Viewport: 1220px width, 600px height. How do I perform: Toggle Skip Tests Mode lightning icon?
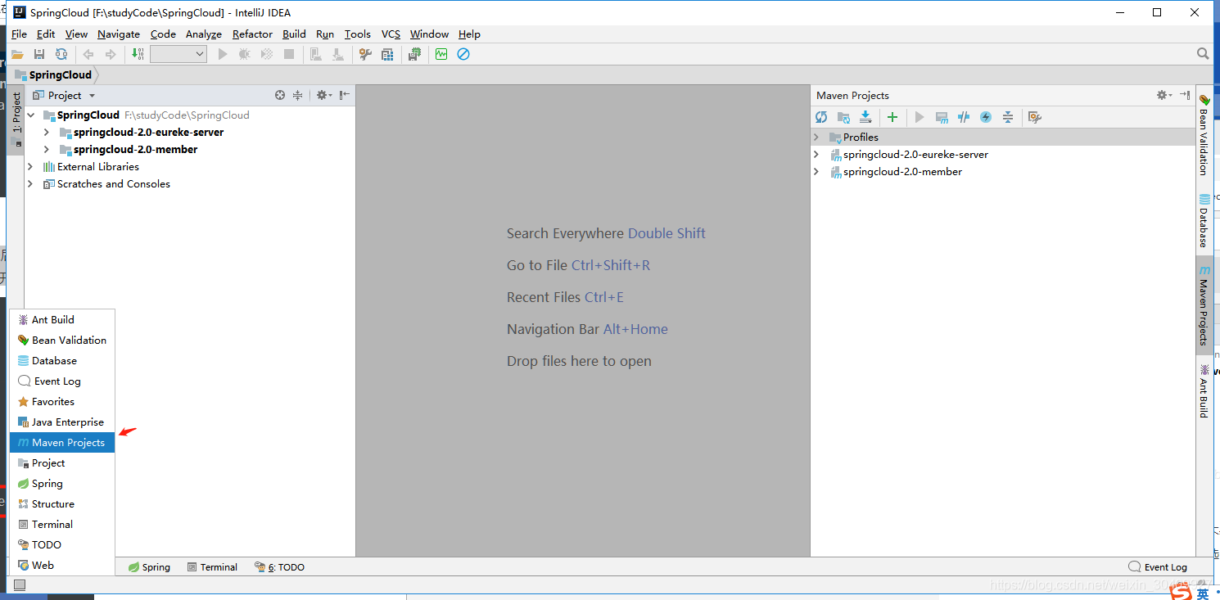point(986,117)
